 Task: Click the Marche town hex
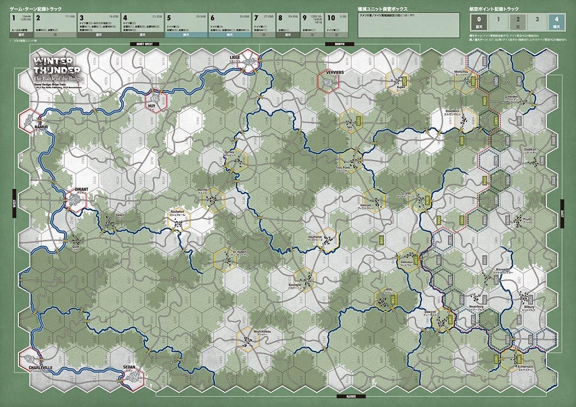point(213,199)
